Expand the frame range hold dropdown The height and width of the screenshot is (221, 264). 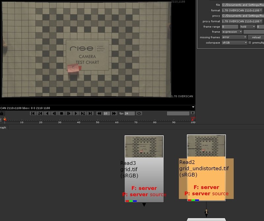(x=247, y=26)
